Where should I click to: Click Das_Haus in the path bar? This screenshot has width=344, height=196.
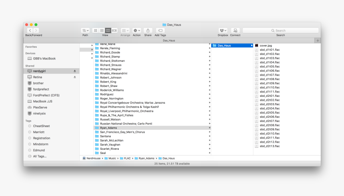tap(166, 159)
